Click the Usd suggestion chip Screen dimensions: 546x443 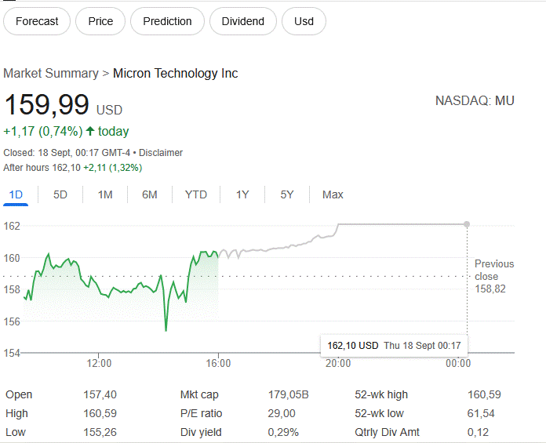(304, 21)
